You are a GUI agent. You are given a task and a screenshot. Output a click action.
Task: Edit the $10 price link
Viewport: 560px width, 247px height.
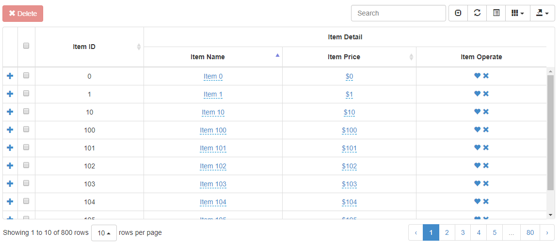pos(349,112)
